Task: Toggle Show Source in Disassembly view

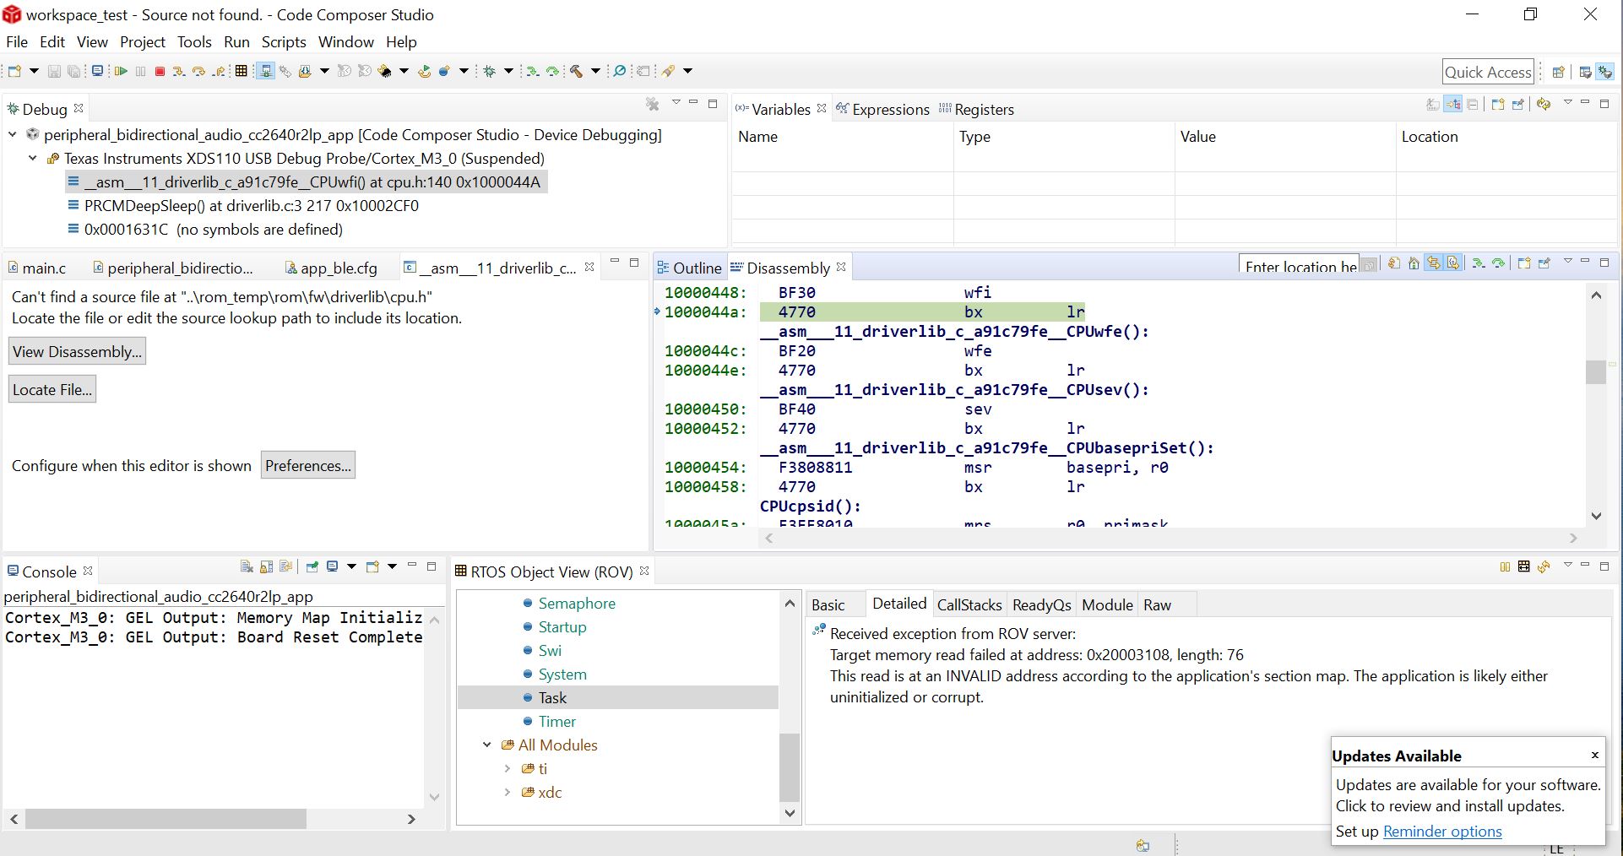Action: pyautogui.click(x=1453, y=264)
